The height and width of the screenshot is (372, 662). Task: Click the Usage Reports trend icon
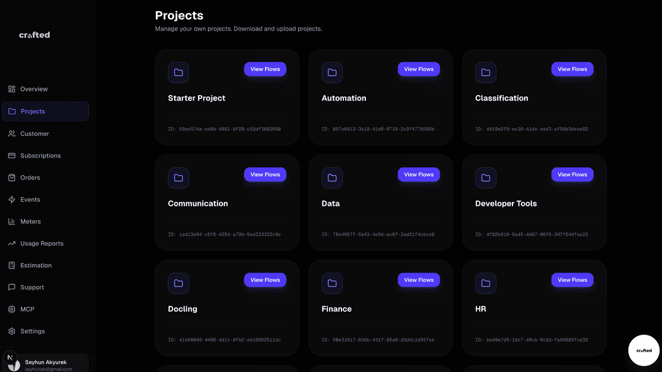12,243
